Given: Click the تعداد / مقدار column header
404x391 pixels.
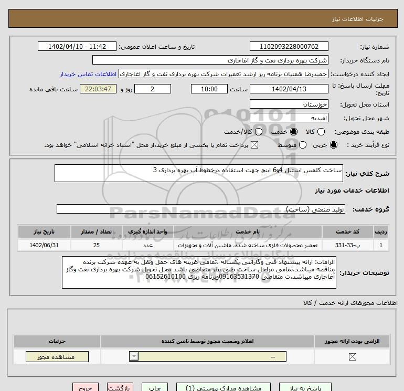Looking at the screenshot, I should coord(96,231).
